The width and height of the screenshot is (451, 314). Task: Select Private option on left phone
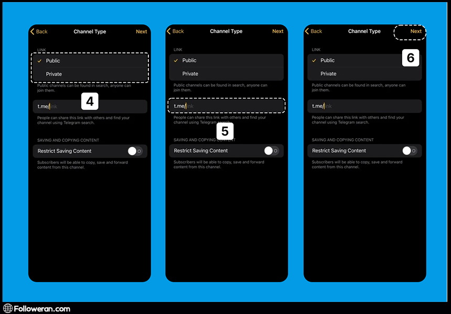[54, 74]
